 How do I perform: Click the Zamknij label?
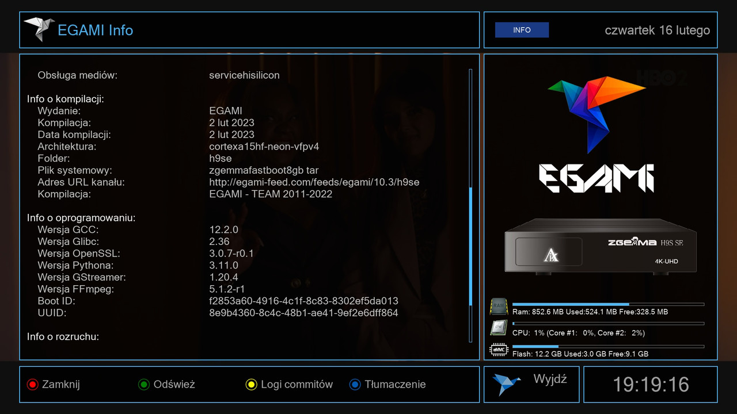click(x=60, y=384)
